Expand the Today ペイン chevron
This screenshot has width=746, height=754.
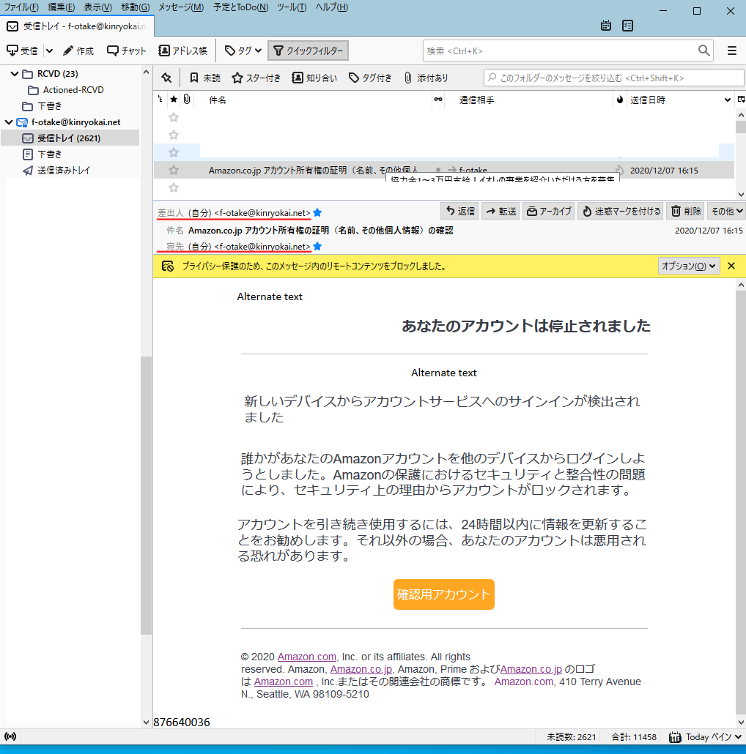pyautogui.click(x=738, y=736)
